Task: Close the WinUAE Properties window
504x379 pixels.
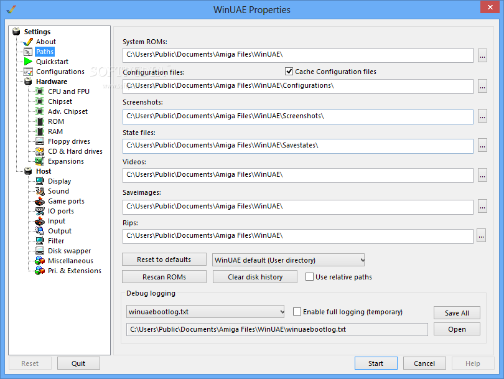Action: click(x=490, y=7)
